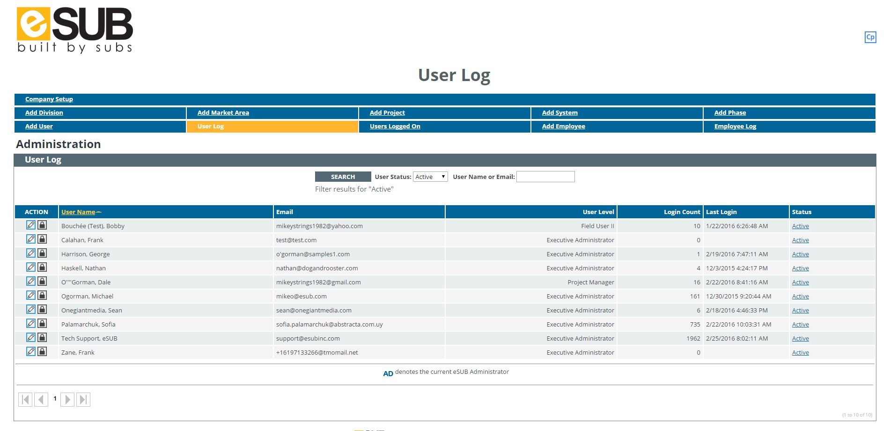Click page number 1
The height and width of the screenshot is (431, 890).
(x=55, y=399)
